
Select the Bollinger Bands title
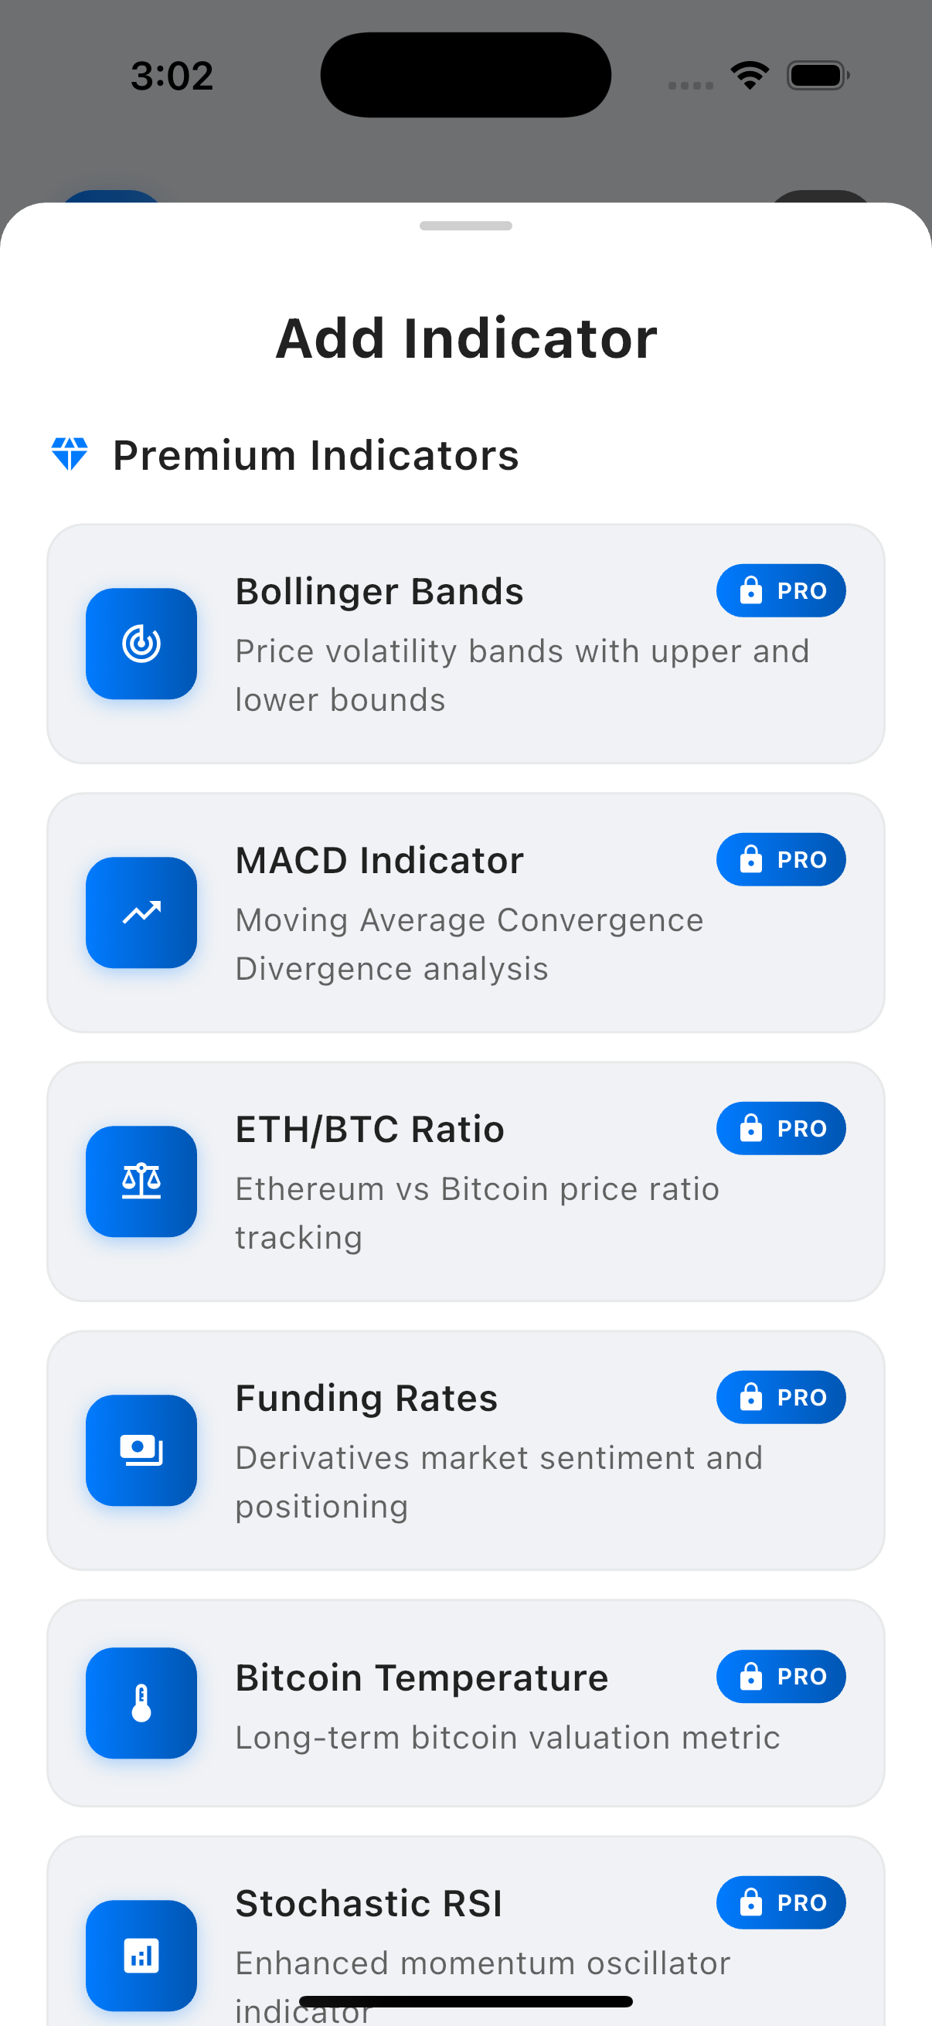coord(380,591)
